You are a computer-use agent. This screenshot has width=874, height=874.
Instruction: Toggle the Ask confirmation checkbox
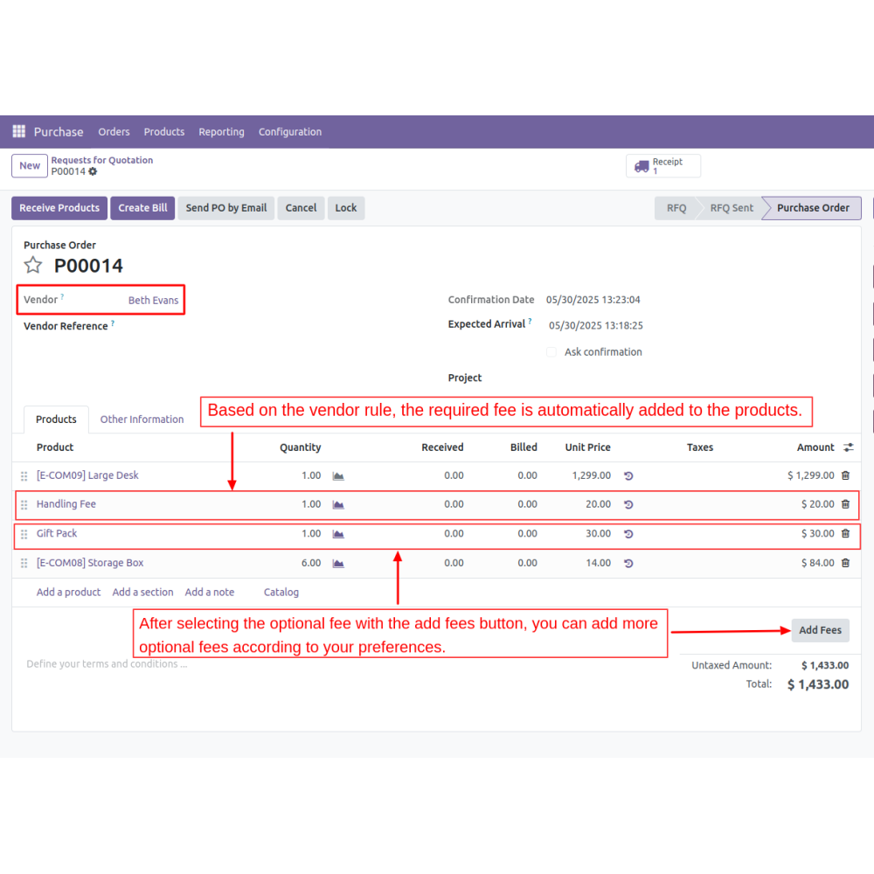[x=551, y=352]
